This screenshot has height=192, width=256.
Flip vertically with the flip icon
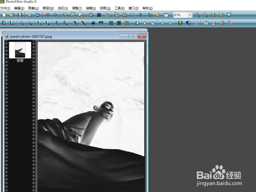pyautogui.click(x=214, y=23)
